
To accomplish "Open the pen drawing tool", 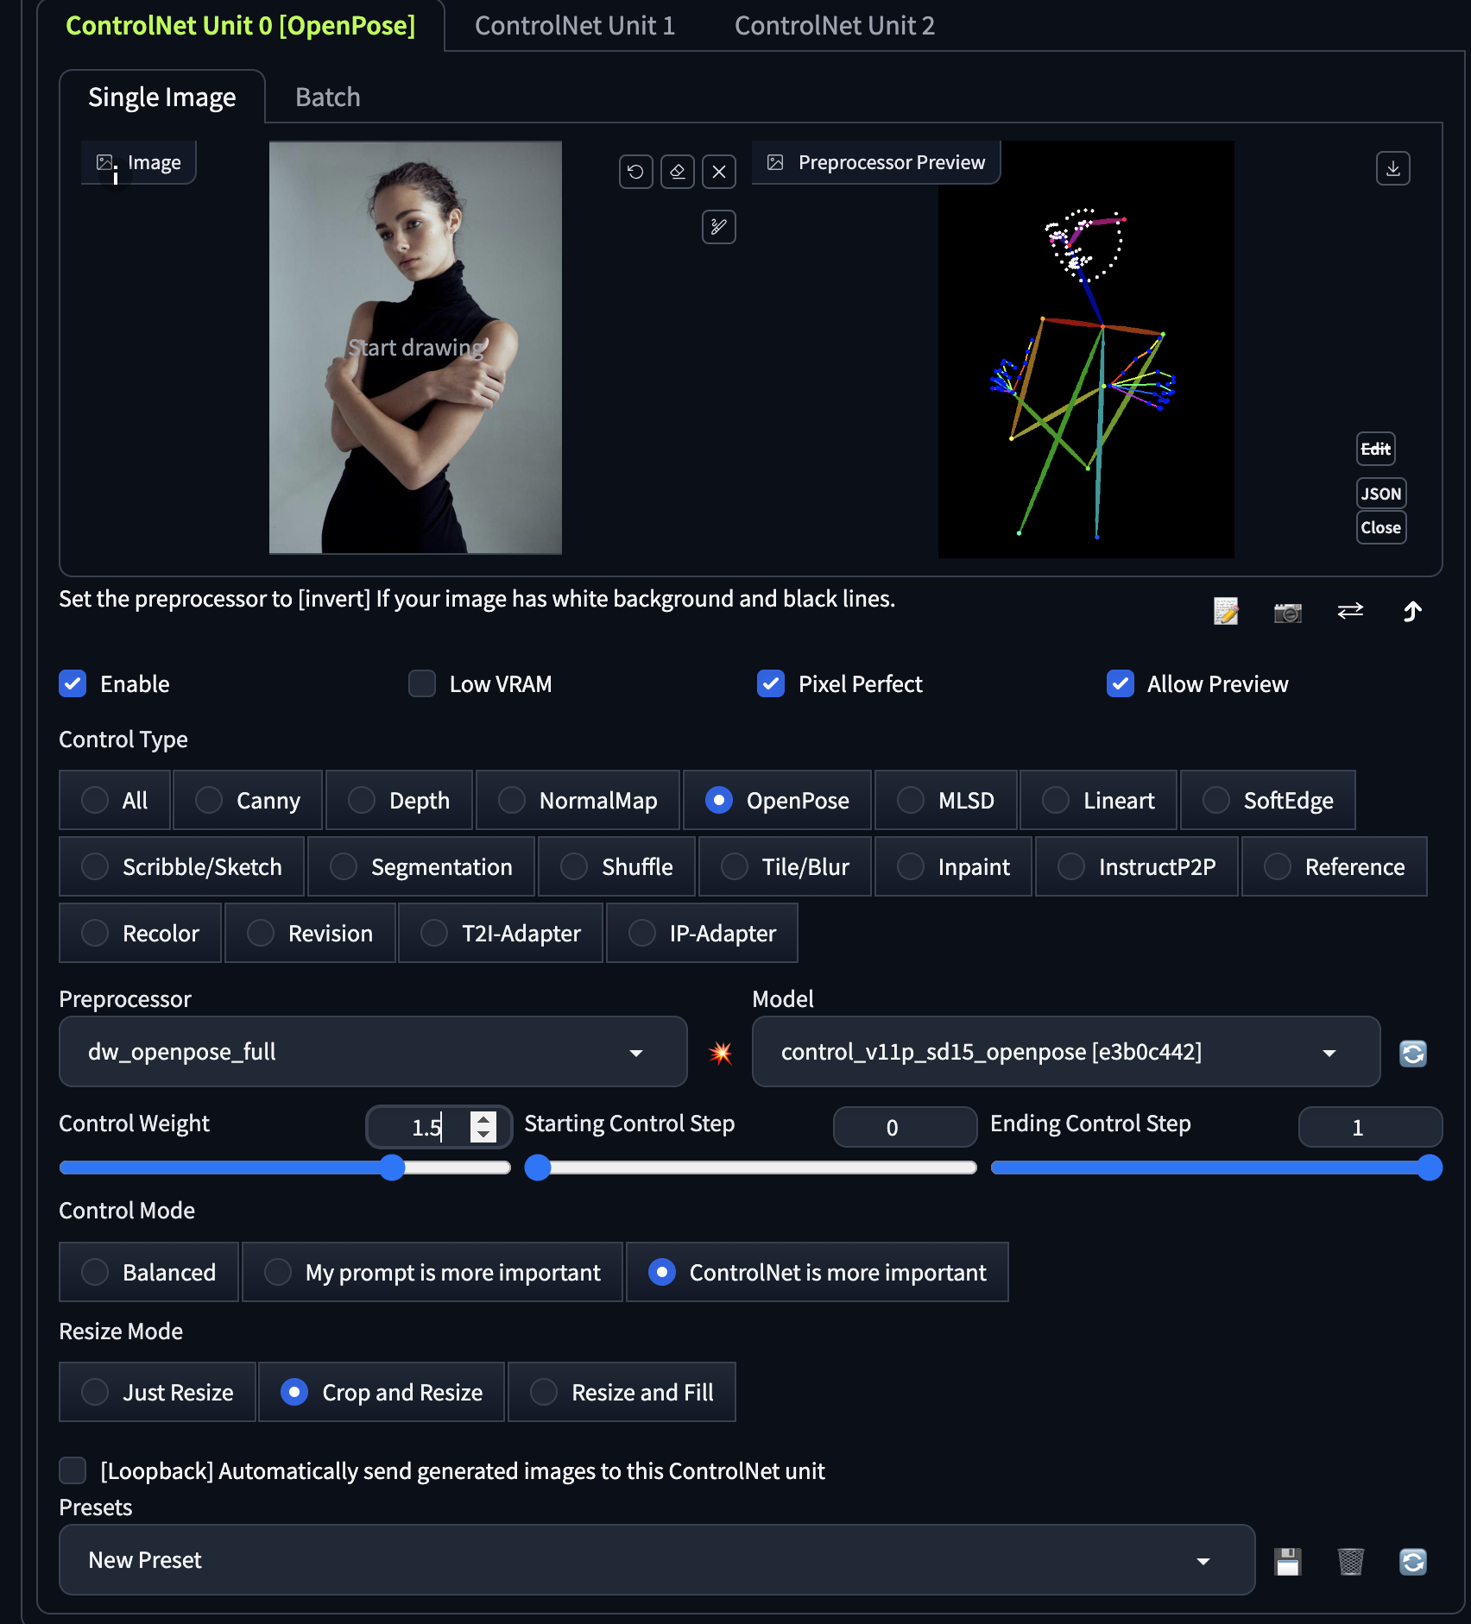I will pyautogui.click(x=719, y=227).
